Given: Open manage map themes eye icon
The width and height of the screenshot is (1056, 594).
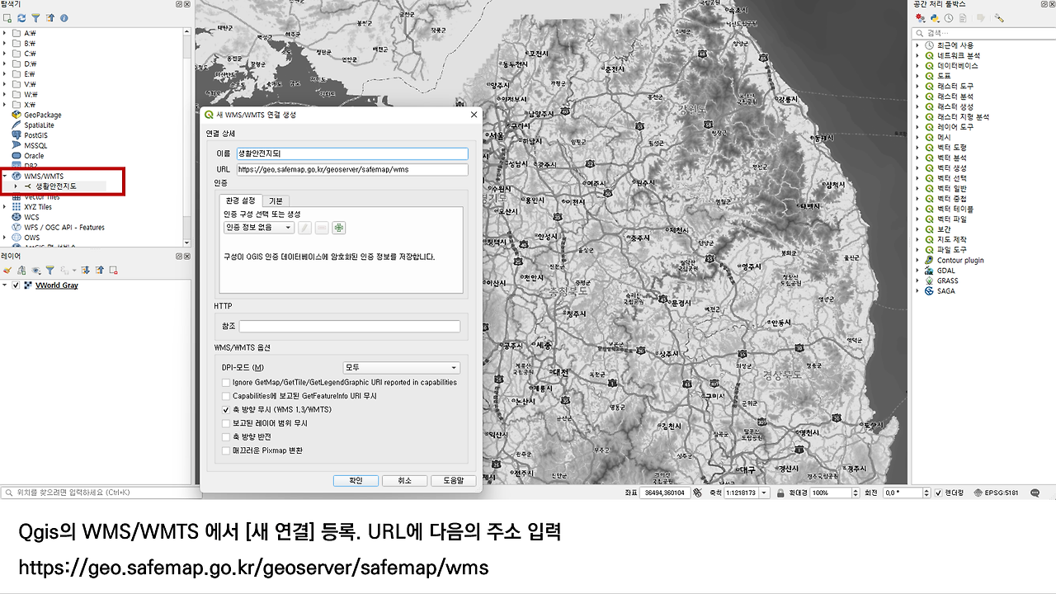Looking at the screenshot, I should 35,270.
